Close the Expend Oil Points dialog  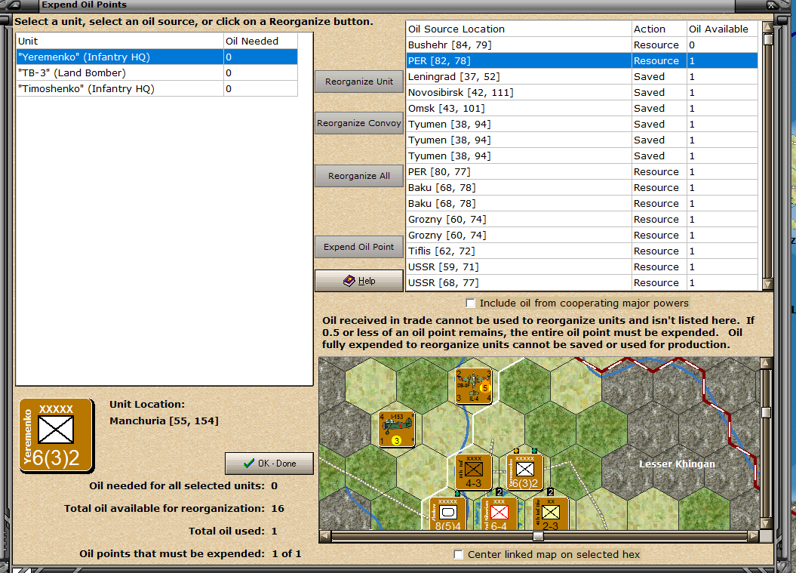click(x=772, y=5)
